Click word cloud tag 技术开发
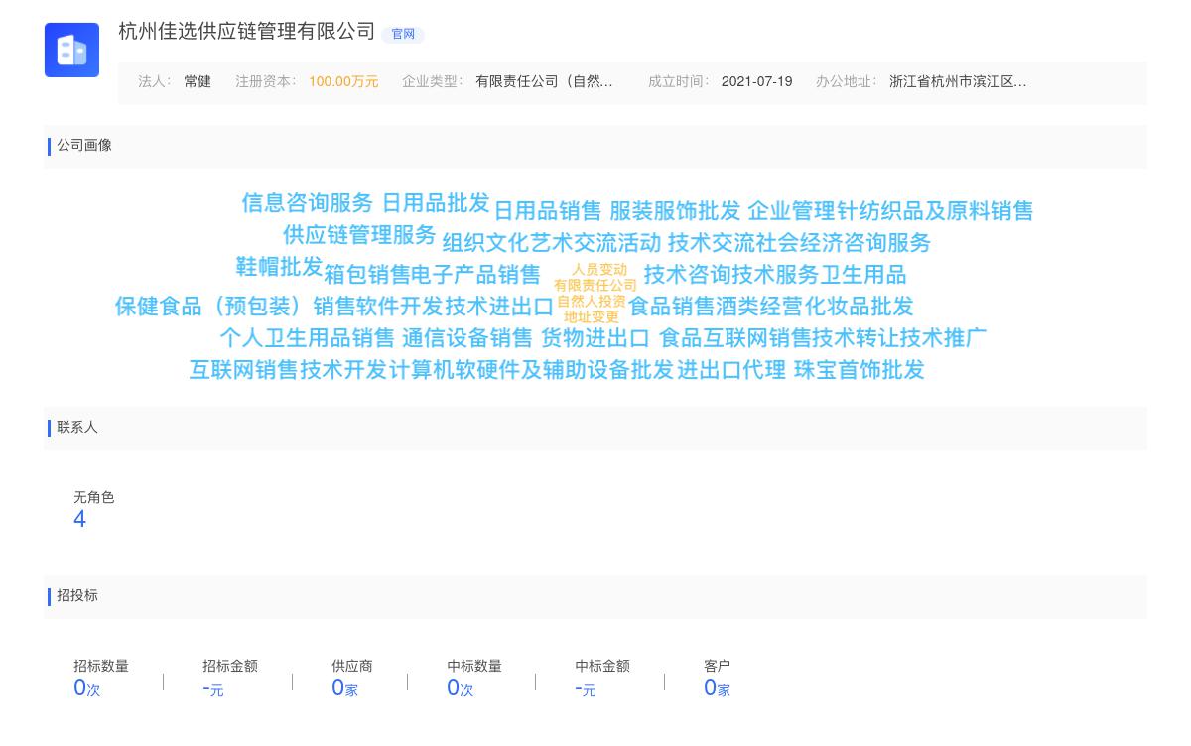Viewport: 1191px width, 746px height. pyautogui.click(x=343, y=370)
